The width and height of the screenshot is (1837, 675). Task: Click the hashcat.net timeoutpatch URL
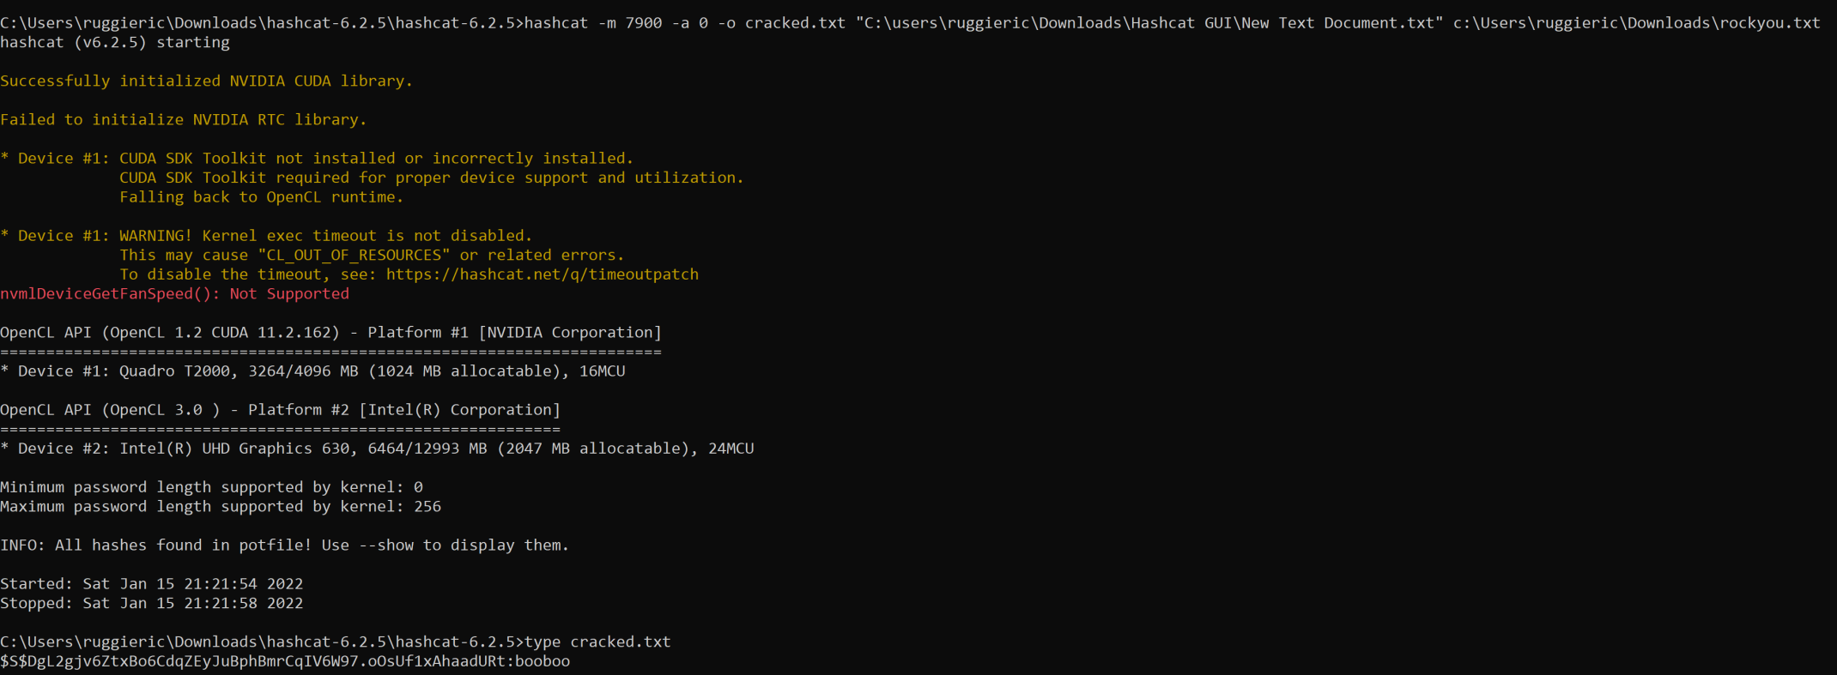click(x=542, y=274)
